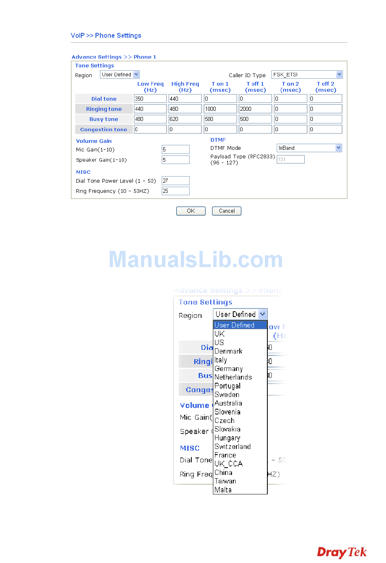The height and width of the screenshot is (563, 386).
Task: Click the Ringing tone High Freq field showing 480
Action: tap(185, 109)
